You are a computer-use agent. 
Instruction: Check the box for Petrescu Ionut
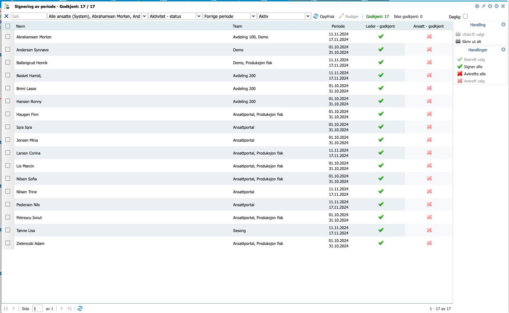(x=8, y=217)
